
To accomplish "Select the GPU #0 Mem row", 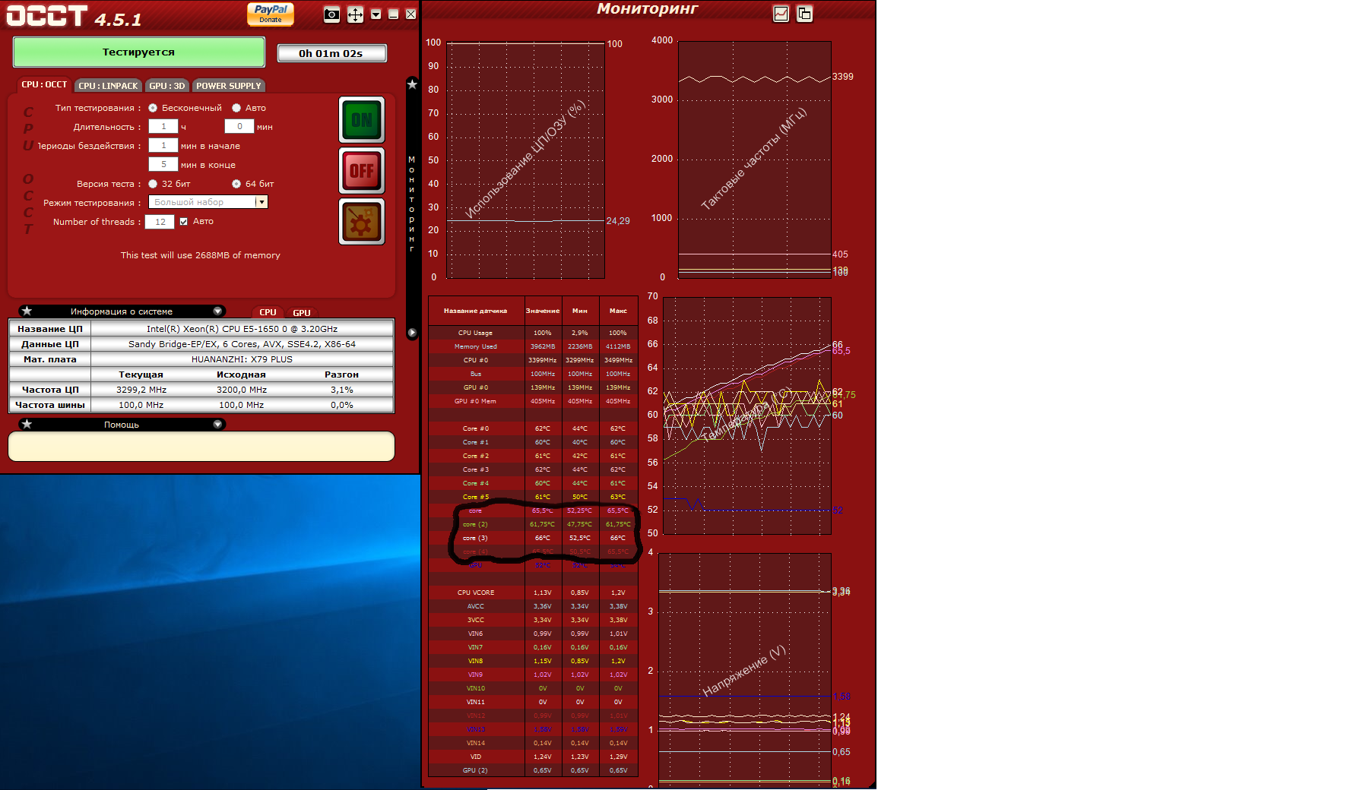I will point(533,401).
